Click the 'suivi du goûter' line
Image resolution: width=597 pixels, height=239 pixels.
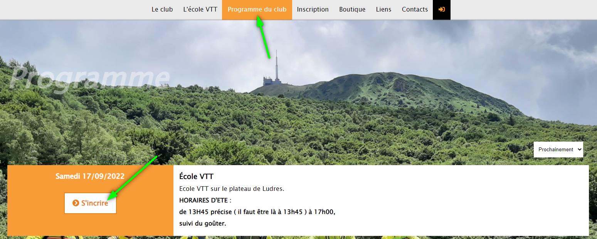pyautogui.click(x=203, y=223)
